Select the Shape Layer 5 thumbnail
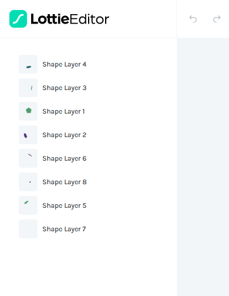This screenshot has height=296, width=229. [x=28, y=205]
